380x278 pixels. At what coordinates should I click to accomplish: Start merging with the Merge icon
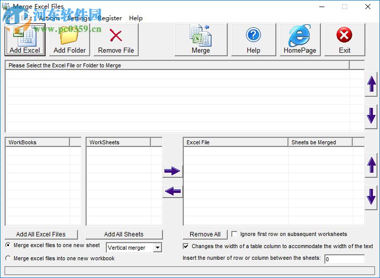201,35
